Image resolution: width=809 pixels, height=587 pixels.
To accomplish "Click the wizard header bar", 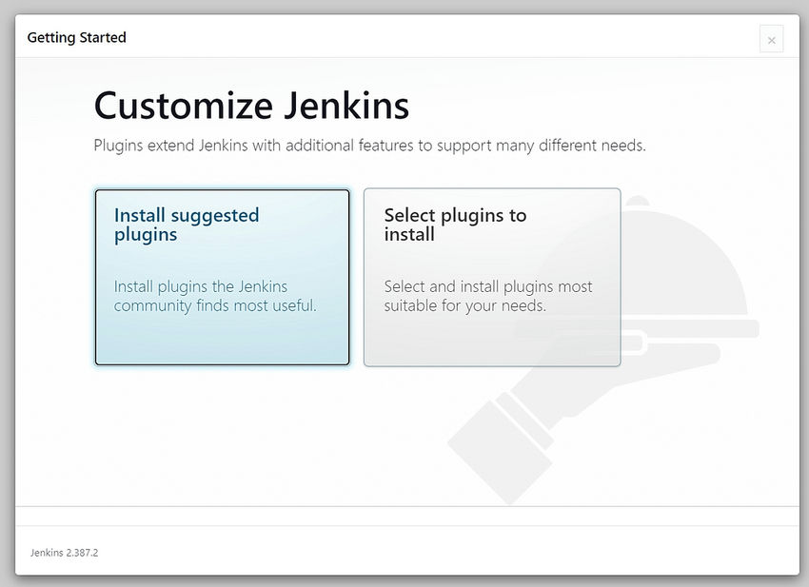I will (404, 38).
